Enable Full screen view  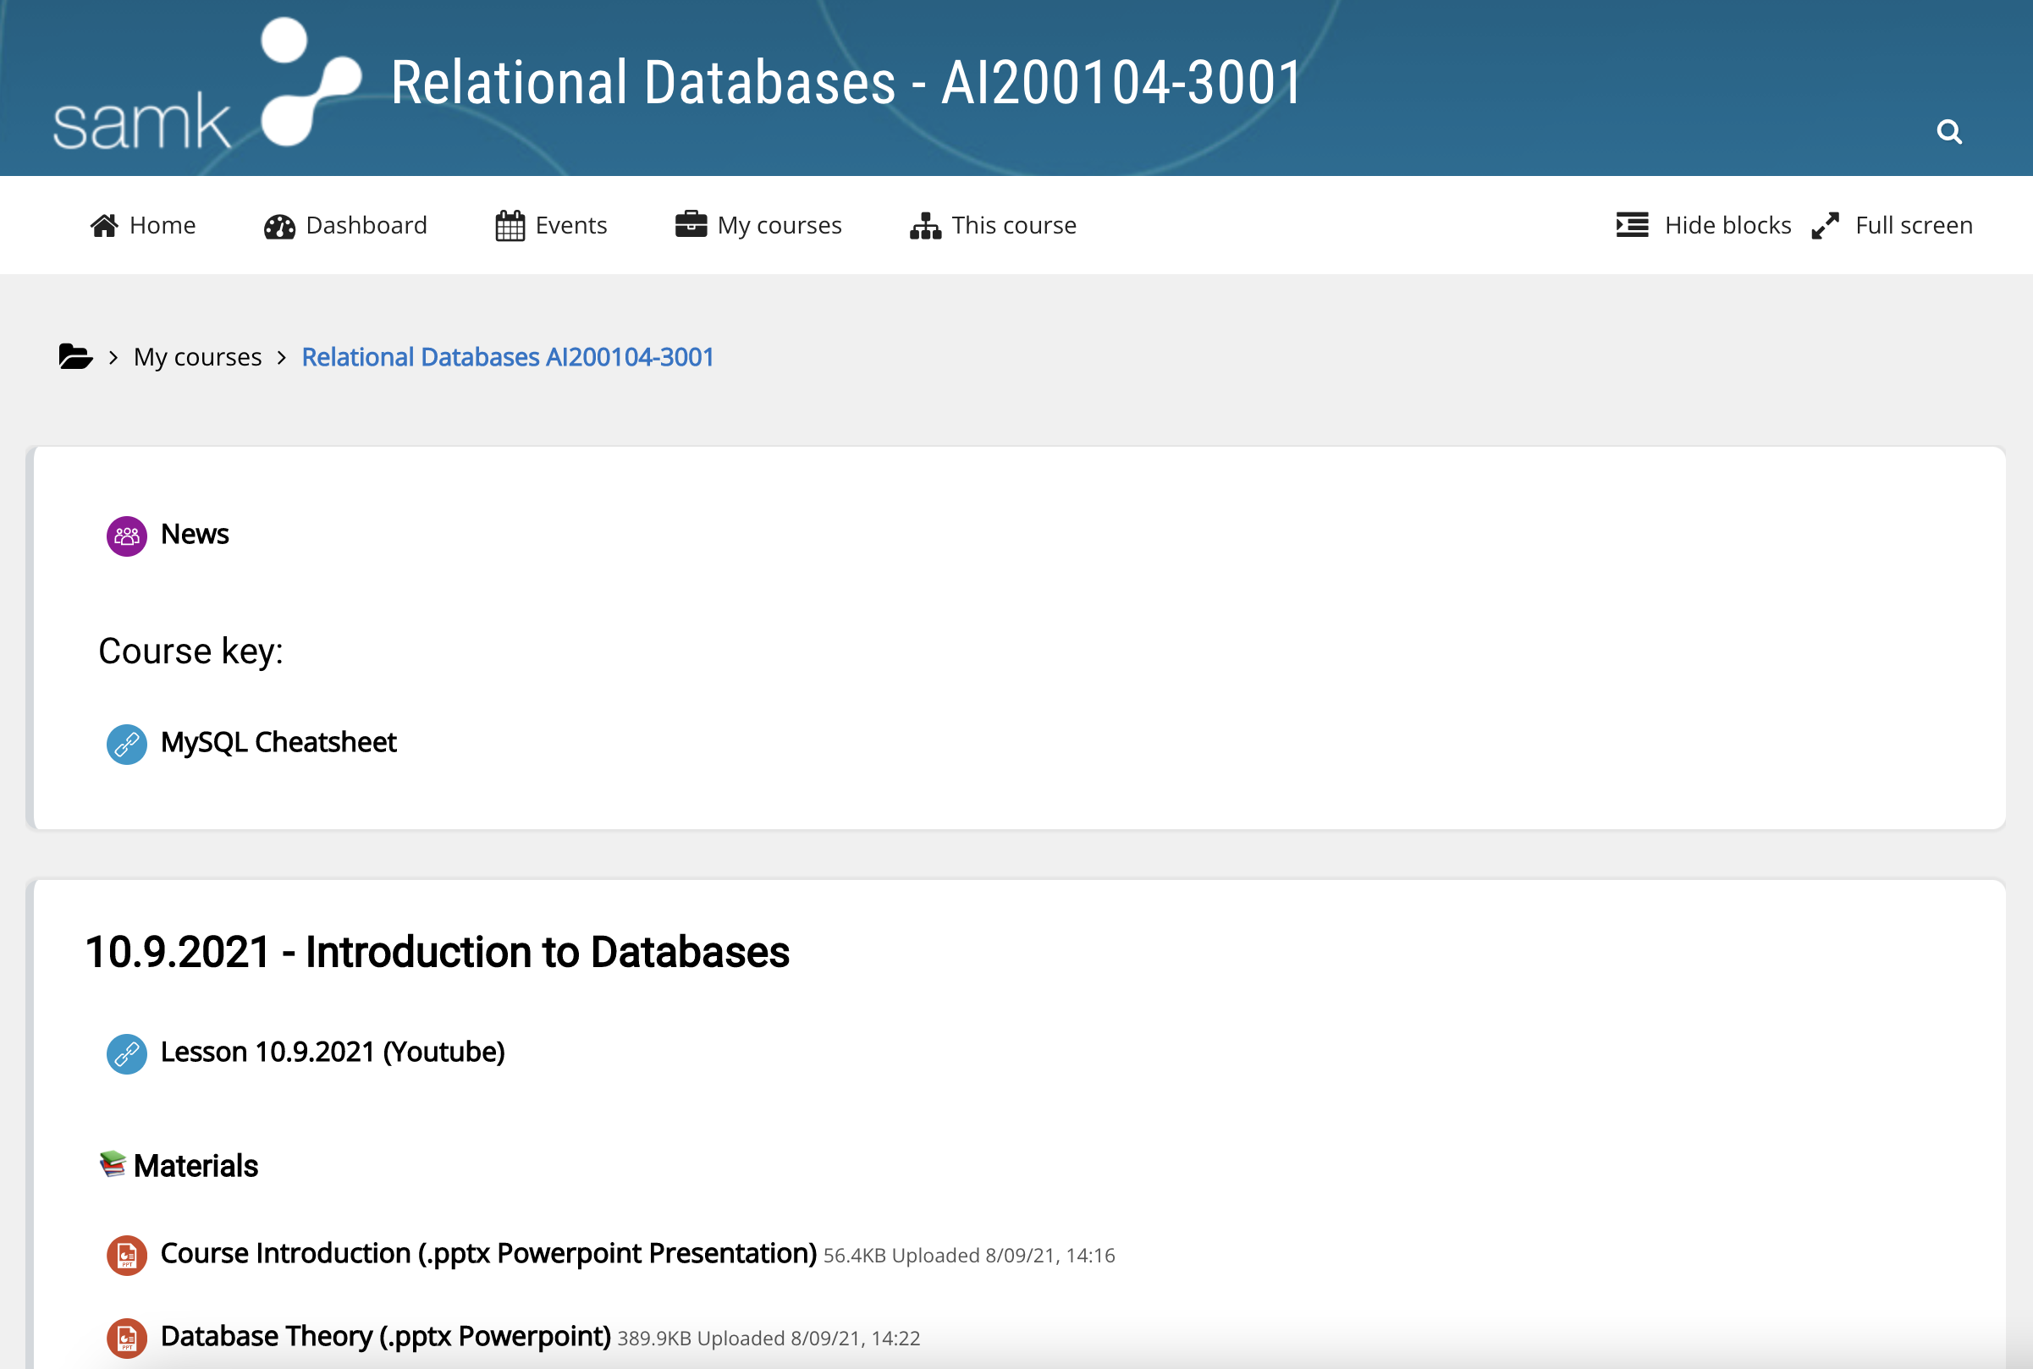point(1893,224)
